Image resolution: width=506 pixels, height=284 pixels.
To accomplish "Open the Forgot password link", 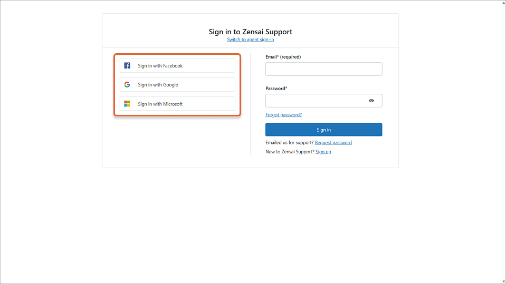I will 284,115.
